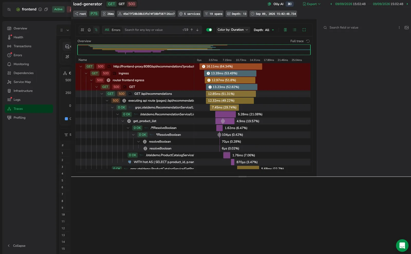Toggle the columns layout icon
Viewport: 411px width, 254px height.
[285, 30]
